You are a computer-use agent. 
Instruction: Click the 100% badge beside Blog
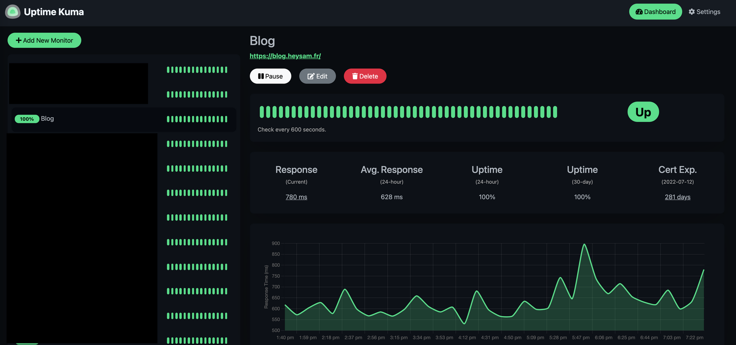tap(27, 119)
